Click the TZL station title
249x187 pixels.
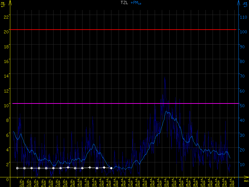pos(124,2)
